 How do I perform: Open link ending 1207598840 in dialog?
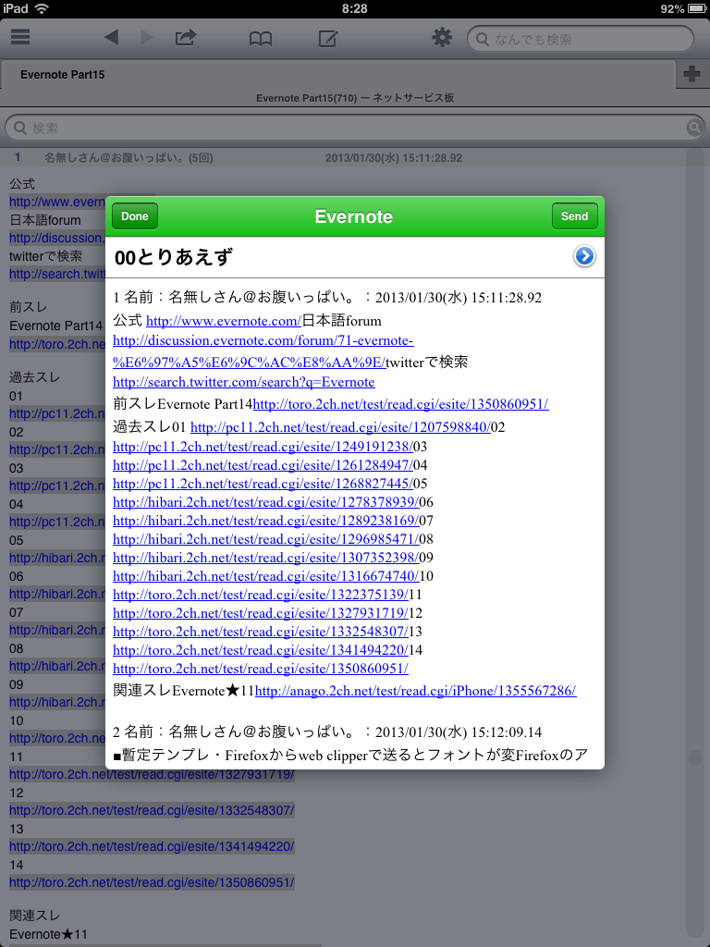click(x=340, y=427)
